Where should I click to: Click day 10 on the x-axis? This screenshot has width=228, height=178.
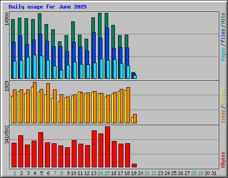click(x=73, y=173)
